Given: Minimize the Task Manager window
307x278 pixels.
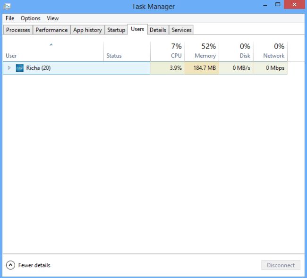Looking at the screenshot, I should coord(265,5).
